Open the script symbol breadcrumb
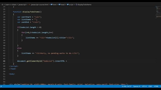Image resolution: width=161 pixels, height=90 pixels. (x=71, y=4)
